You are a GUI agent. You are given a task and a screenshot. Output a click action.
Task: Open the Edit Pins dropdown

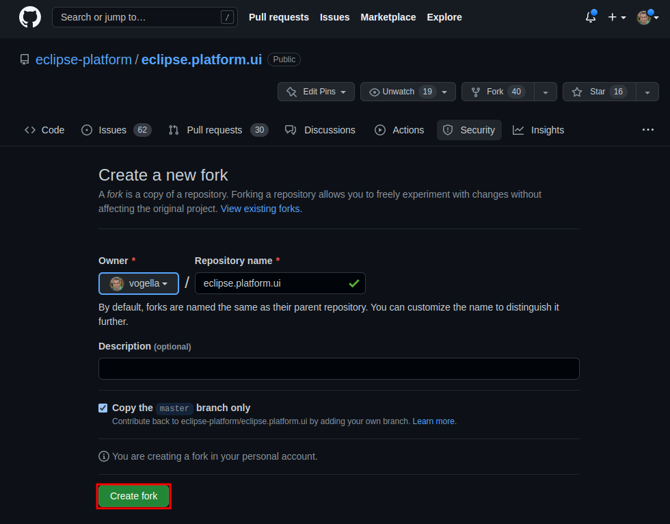316,92
